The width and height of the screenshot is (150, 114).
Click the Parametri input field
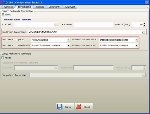pos(93,25)
